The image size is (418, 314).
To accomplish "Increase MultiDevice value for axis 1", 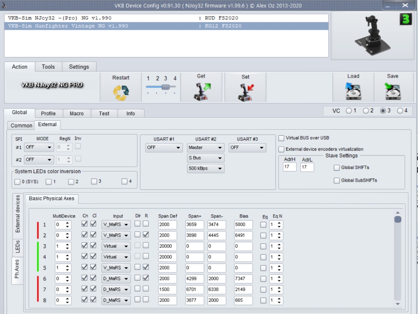I will (67, 223).
